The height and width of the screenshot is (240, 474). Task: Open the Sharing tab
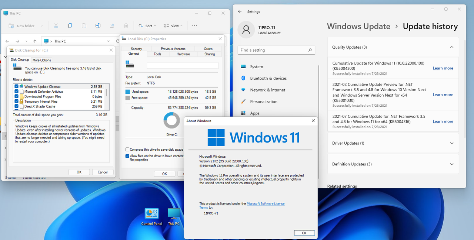click(x=210, y=54)
